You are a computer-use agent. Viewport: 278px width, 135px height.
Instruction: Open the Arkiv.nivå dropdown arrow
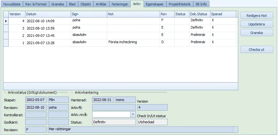[133, 114]
